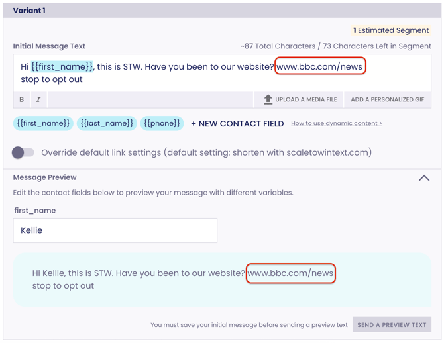Click the www.bbc.com/news URL in the preview bubble
The image size is (444, 343).
click(290, 273)
